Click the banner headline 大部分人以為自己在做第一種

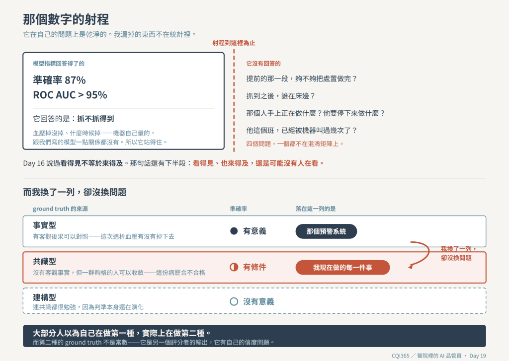(x=84, y=333)
